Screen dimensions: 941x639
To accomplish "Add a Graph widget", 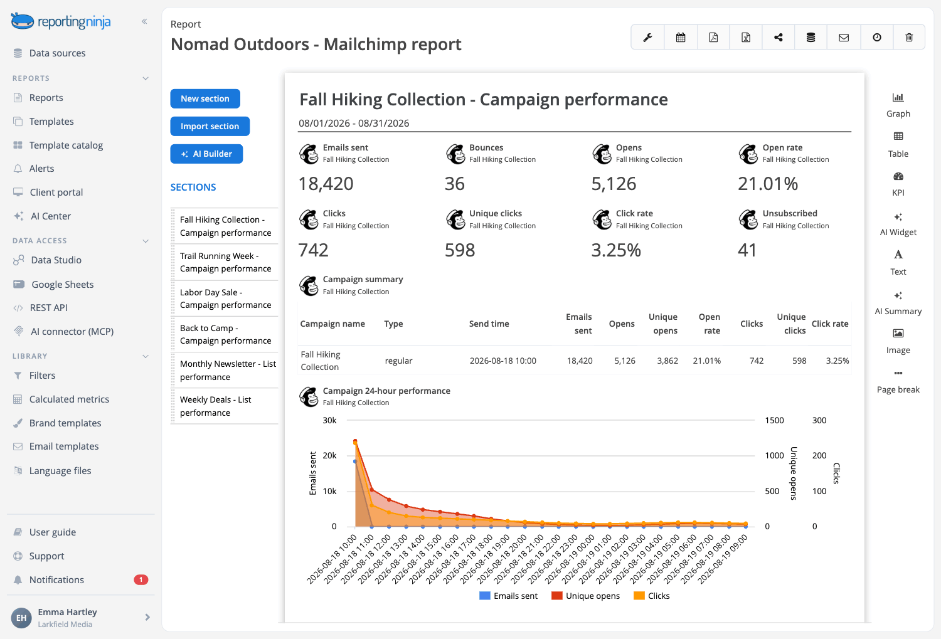I will [x=898, y=105].
